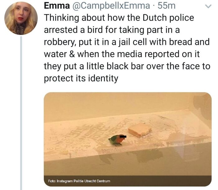
Task: Select the 55m timestamp
Action: tap(167, 6)
